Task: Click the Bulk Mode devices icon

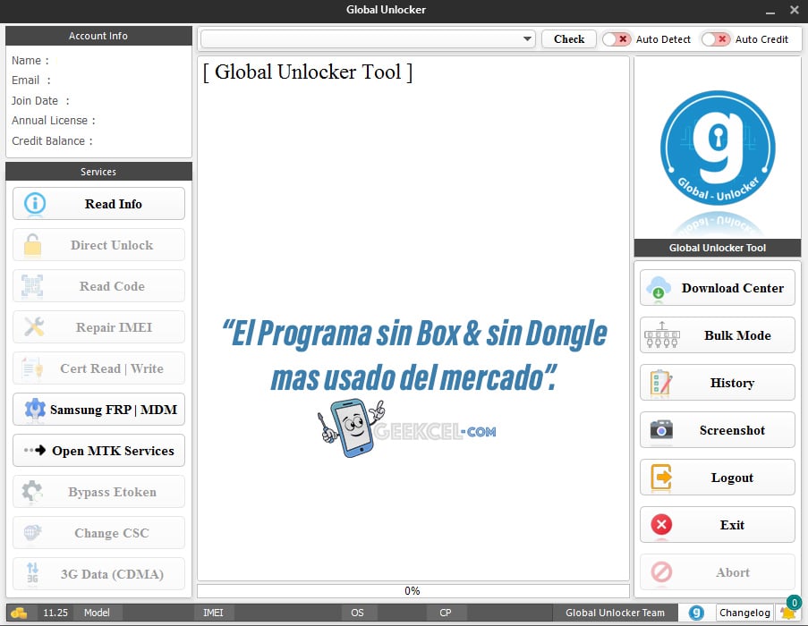Action: point(661,335)
